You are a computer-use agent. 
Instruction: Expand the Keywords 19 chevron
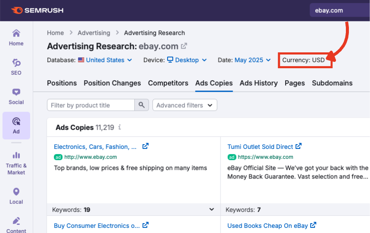point(211,209)
